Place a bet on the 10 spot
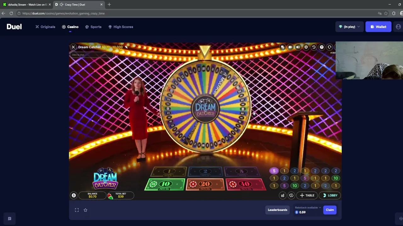 point(165,184)
